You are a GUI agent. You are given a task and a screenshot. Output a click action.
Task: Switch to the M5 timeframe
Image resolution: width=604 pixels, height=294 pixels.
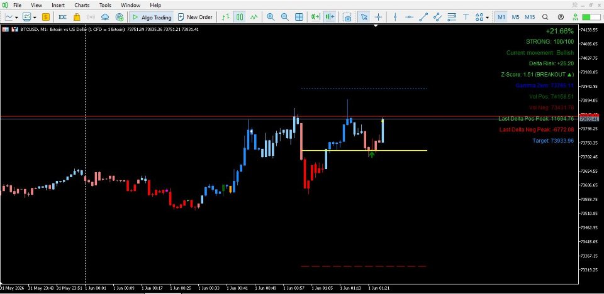[x=515, y=17]
